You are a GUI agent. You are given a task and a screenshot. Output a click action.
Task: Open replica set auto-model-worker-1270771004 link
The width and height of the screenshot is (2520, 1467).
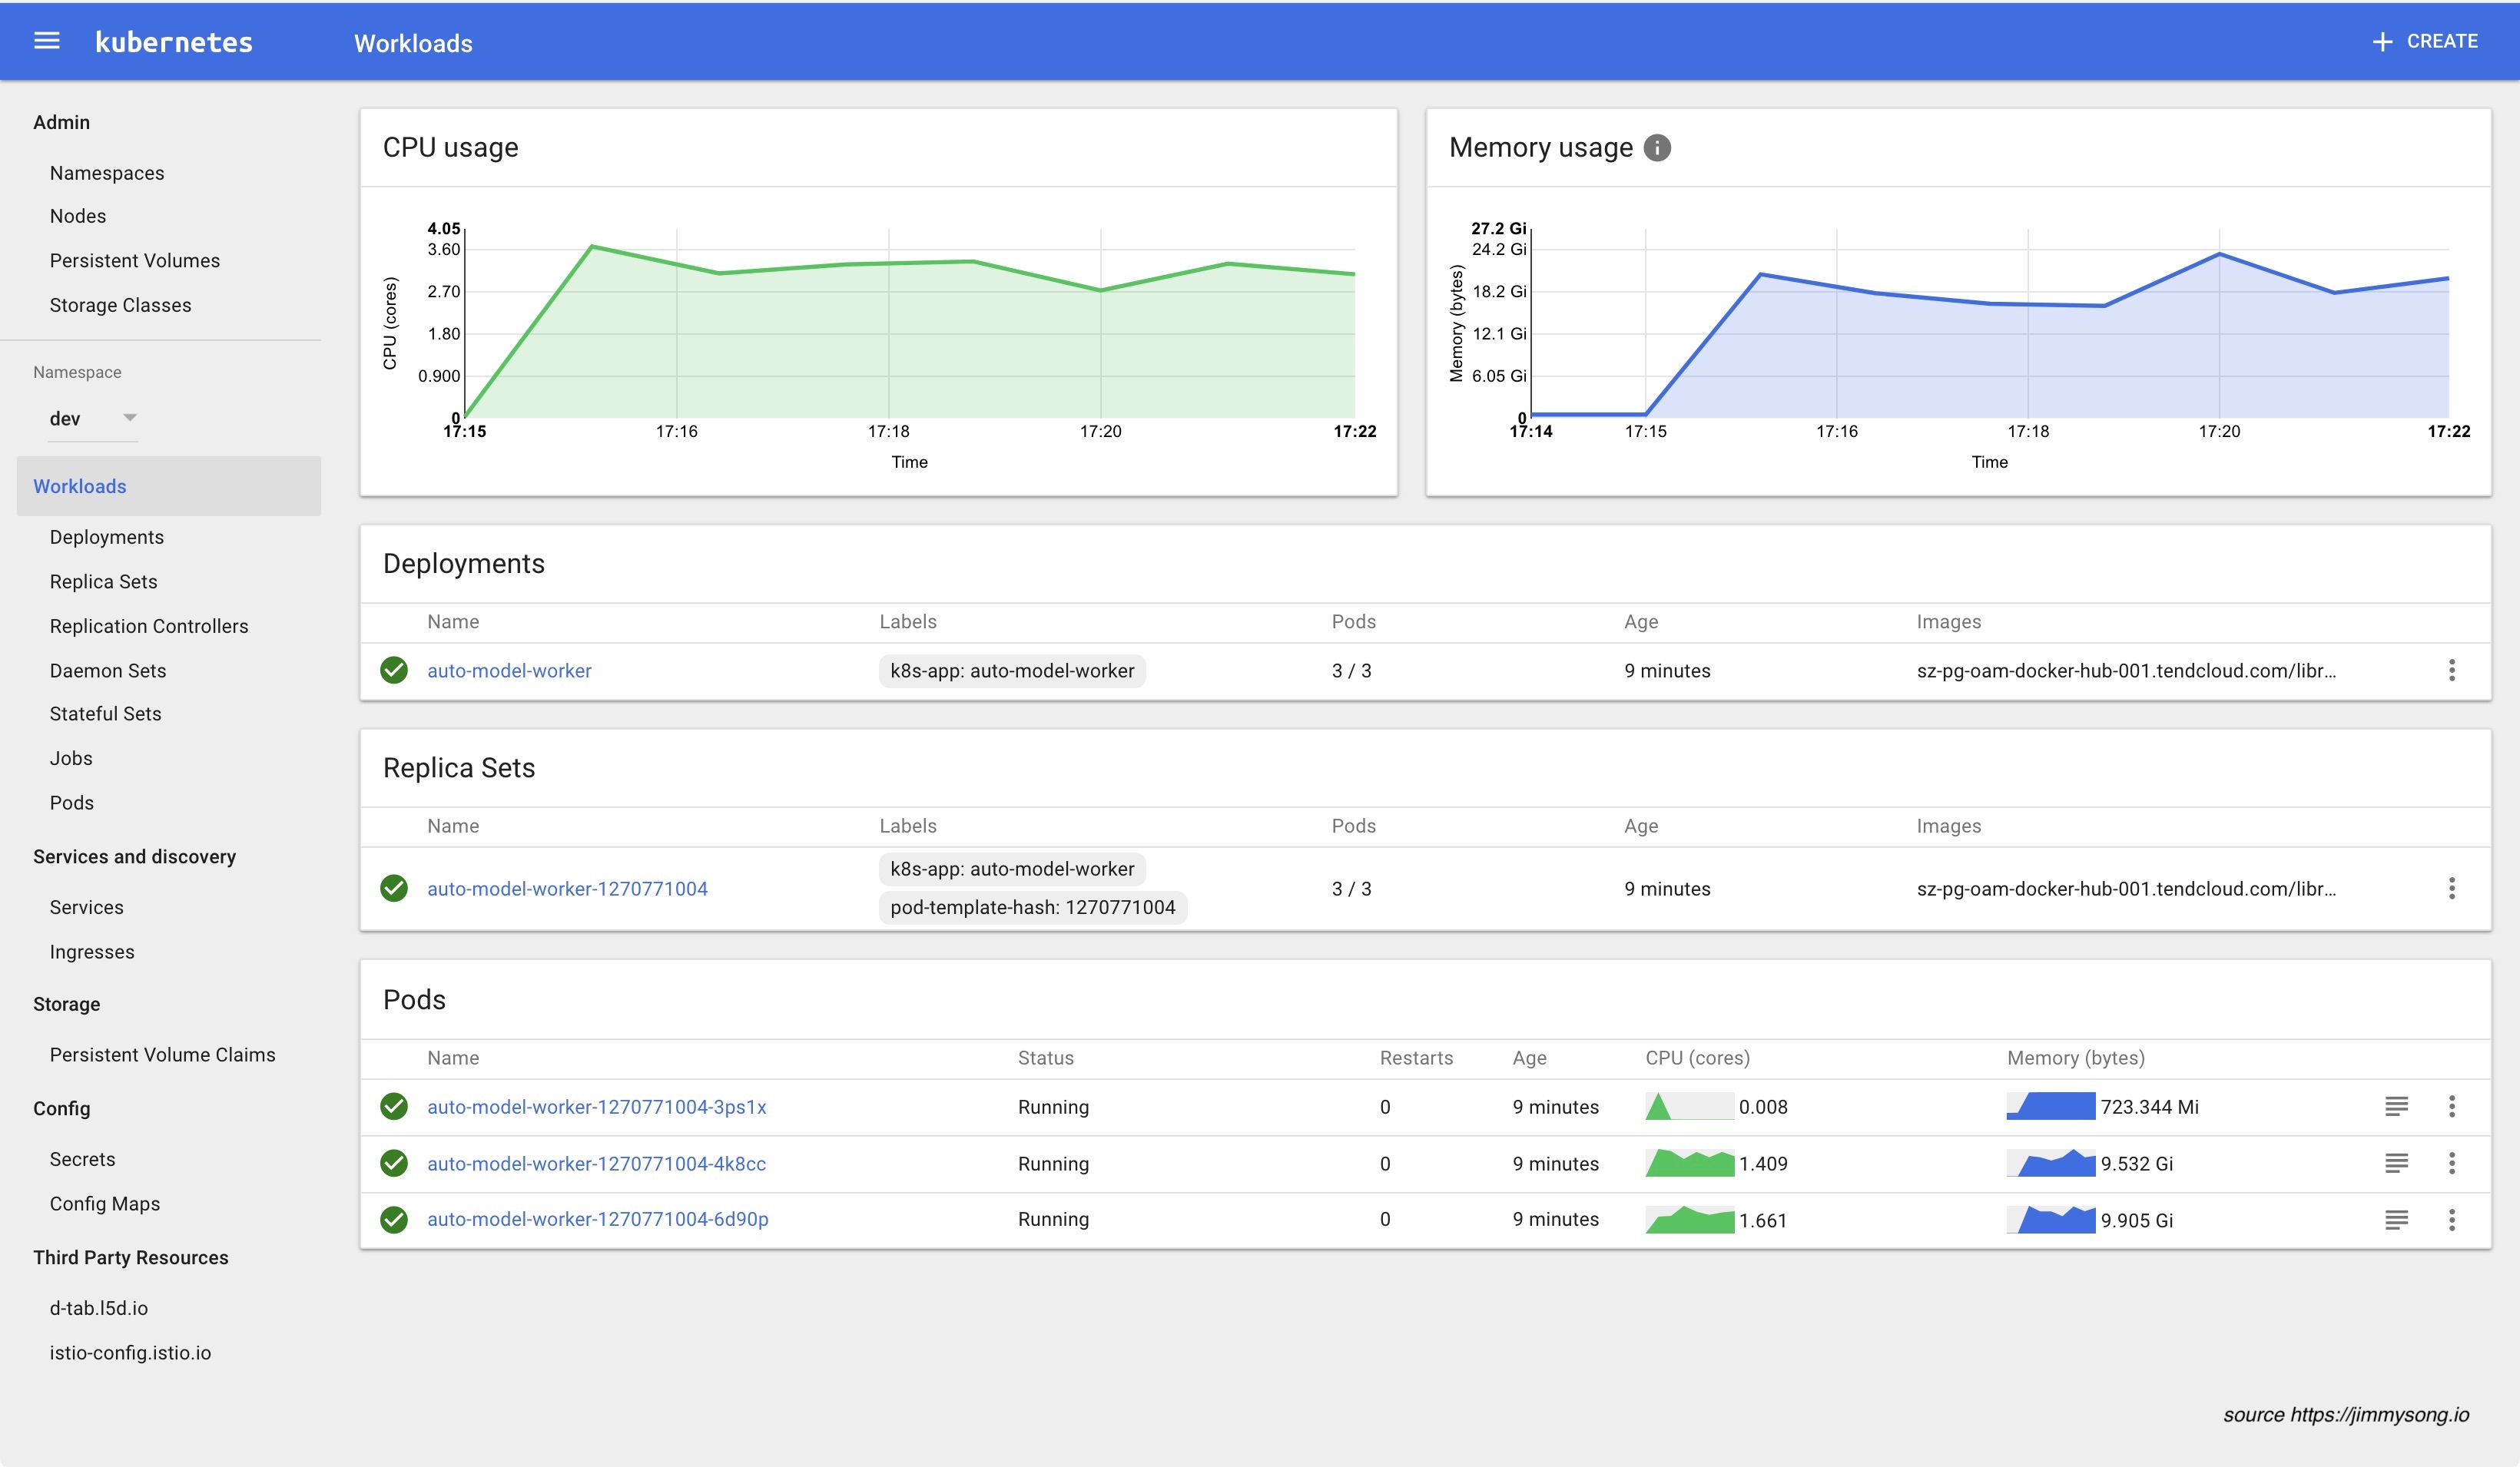point(567,889)
